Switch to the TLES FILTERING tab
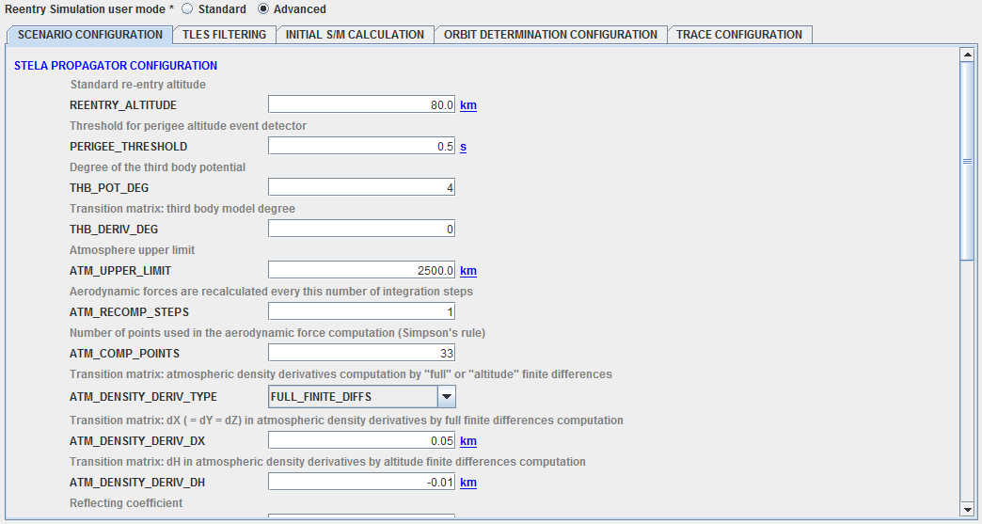 225,35
